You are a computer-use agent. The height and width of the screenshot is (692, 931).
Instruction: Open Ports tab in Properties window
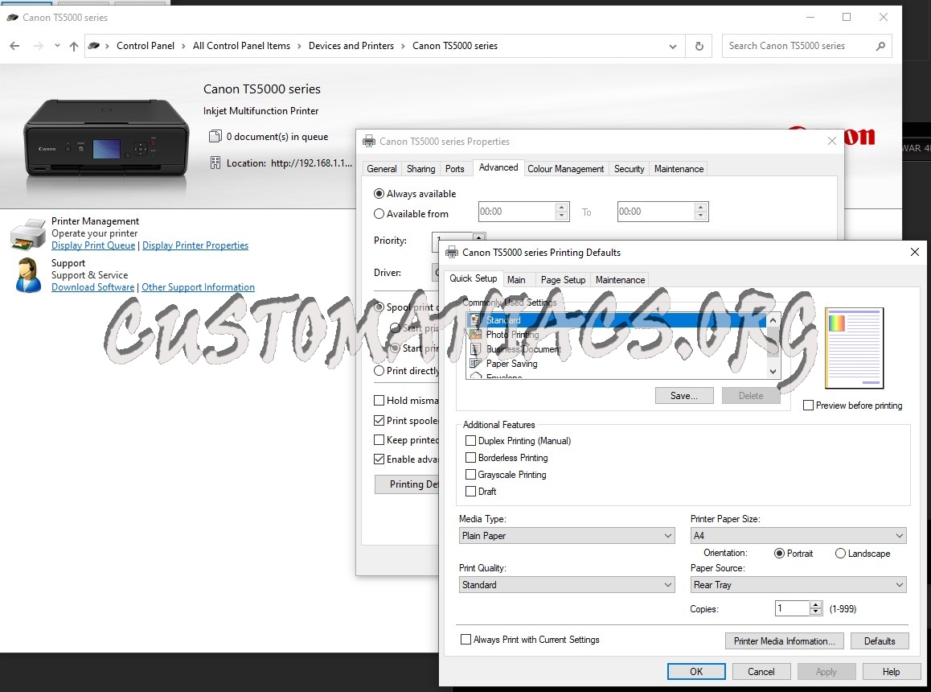[455, 169]
